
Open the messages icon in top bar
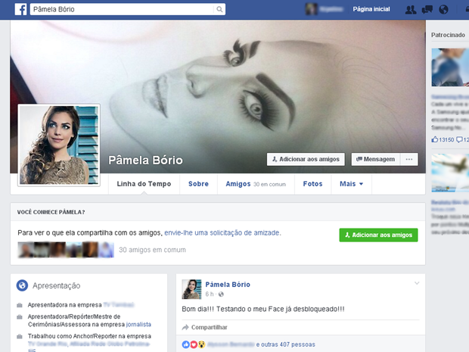coord(427,10)
